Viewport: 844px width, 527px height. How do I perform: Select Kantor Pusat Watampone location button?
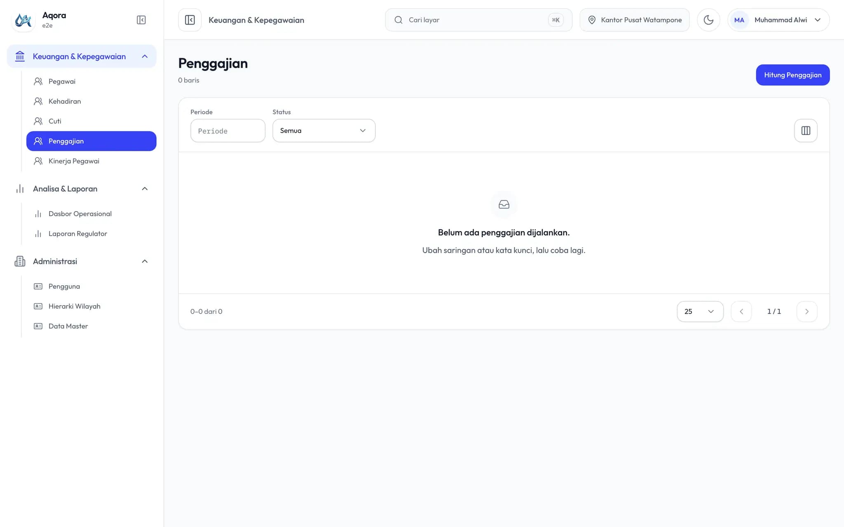[x=634, y=20]
